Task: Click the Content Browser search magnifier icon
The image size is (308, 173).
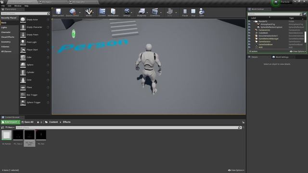Action: [x=240, y=127]
